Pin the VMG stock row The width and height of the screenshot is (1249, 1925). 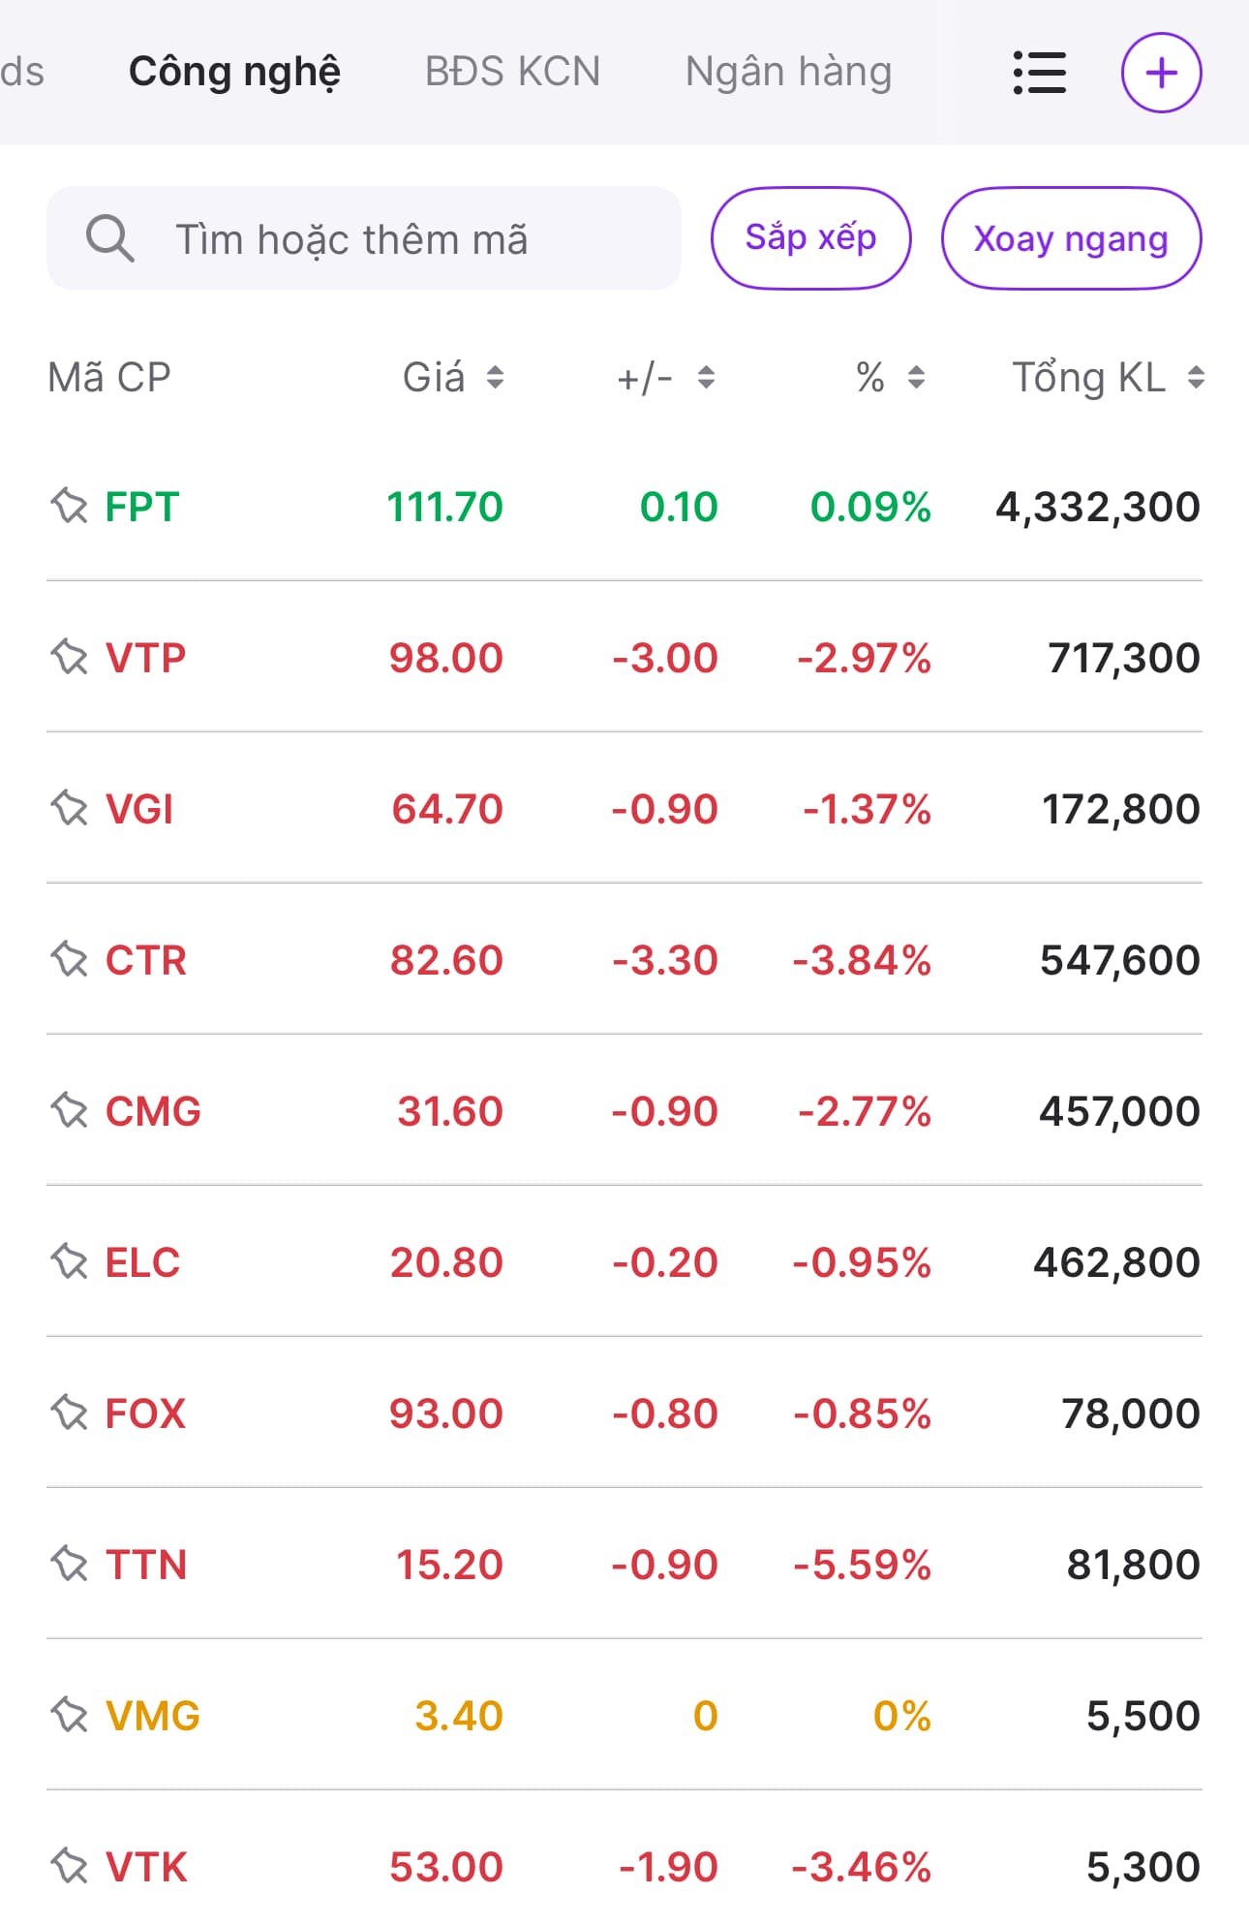click(70, 1715)
